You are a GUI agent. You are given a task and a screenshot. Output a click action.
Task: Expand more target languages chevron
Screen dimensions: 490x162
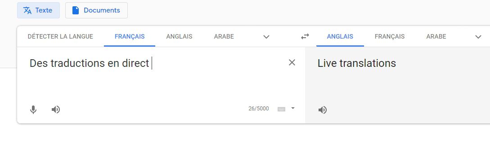click(x=478, y=37)
